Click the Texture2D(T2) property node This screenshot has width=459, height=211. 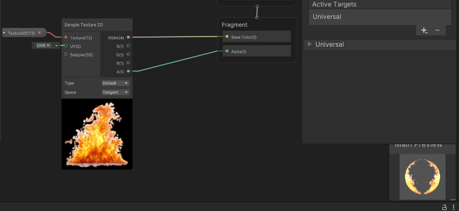(x=24, y=33)
